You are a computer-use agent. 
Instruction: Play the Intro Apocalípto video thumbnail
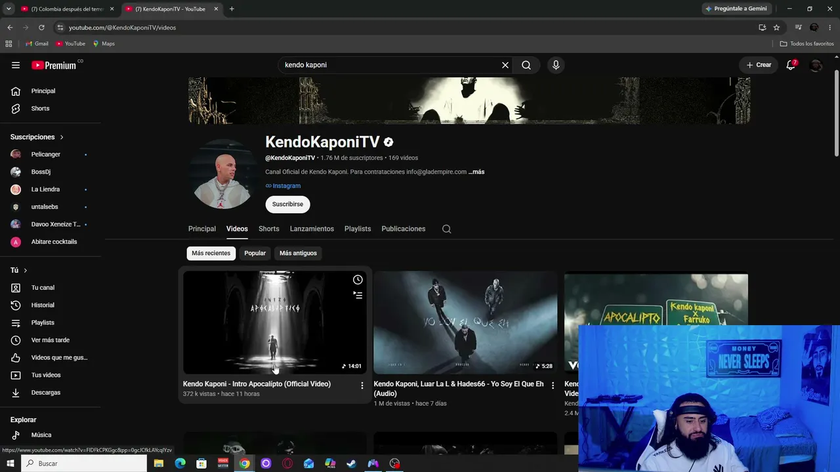(275, 323)
